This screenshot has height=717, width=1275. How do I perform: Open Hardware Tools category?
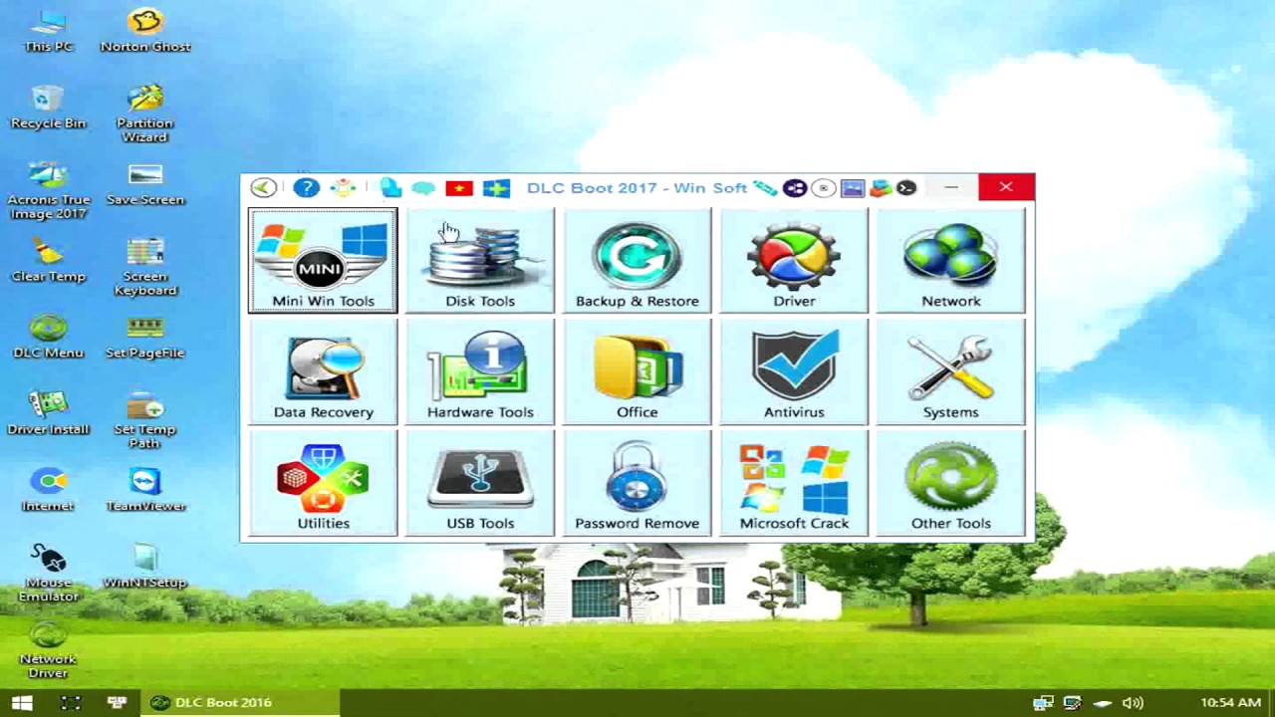(480, 372)
